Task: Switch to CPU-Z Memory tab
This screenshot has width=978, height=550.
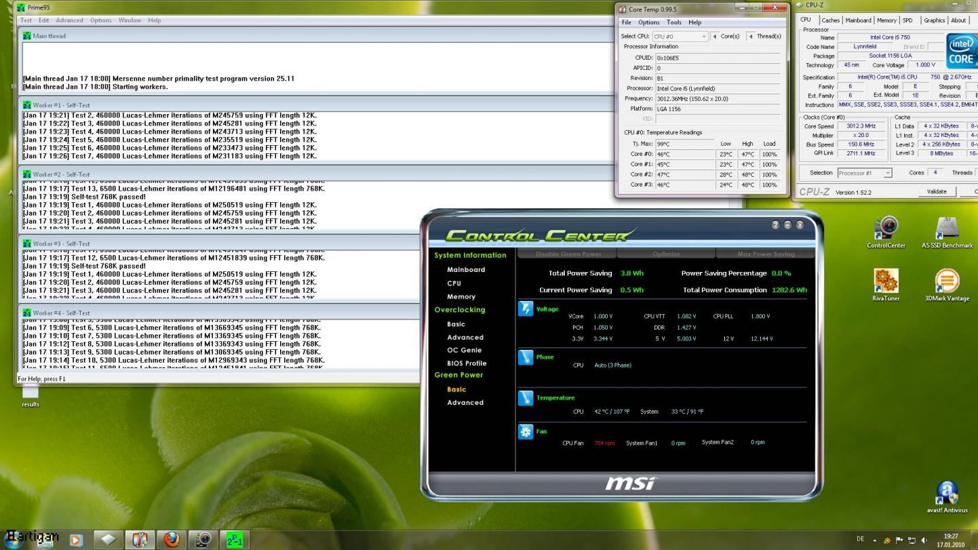Action: [x=886, y=20]
